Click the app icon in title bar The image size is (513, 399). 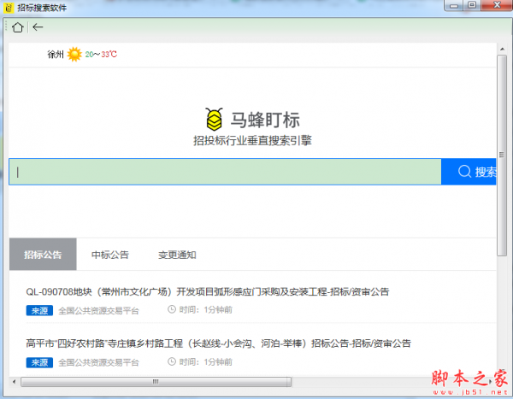point(9,8)
